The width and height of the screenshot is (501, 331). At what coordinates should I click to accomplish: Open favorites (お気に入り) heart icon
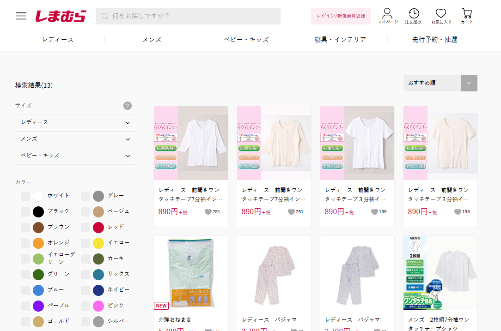[x=441, y=16]
